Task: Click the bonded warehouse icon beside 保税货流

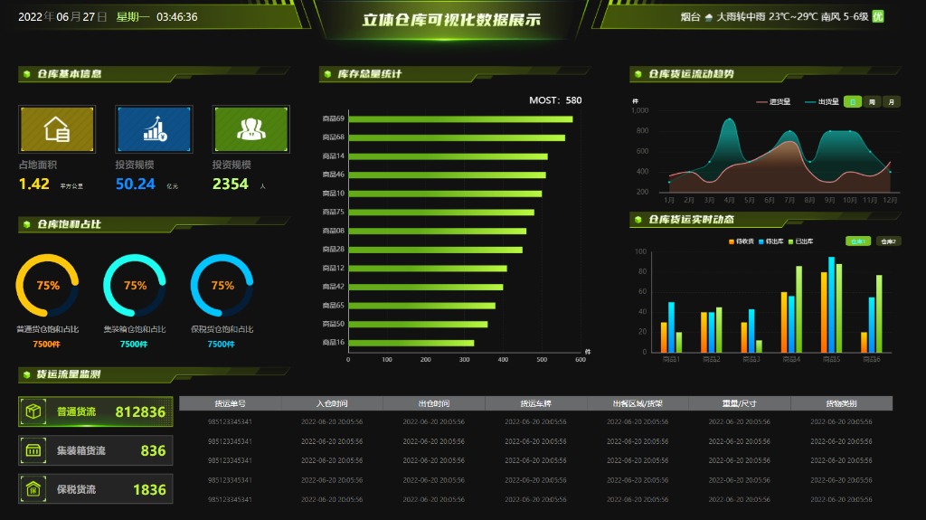Action: [x=33, y=489]
